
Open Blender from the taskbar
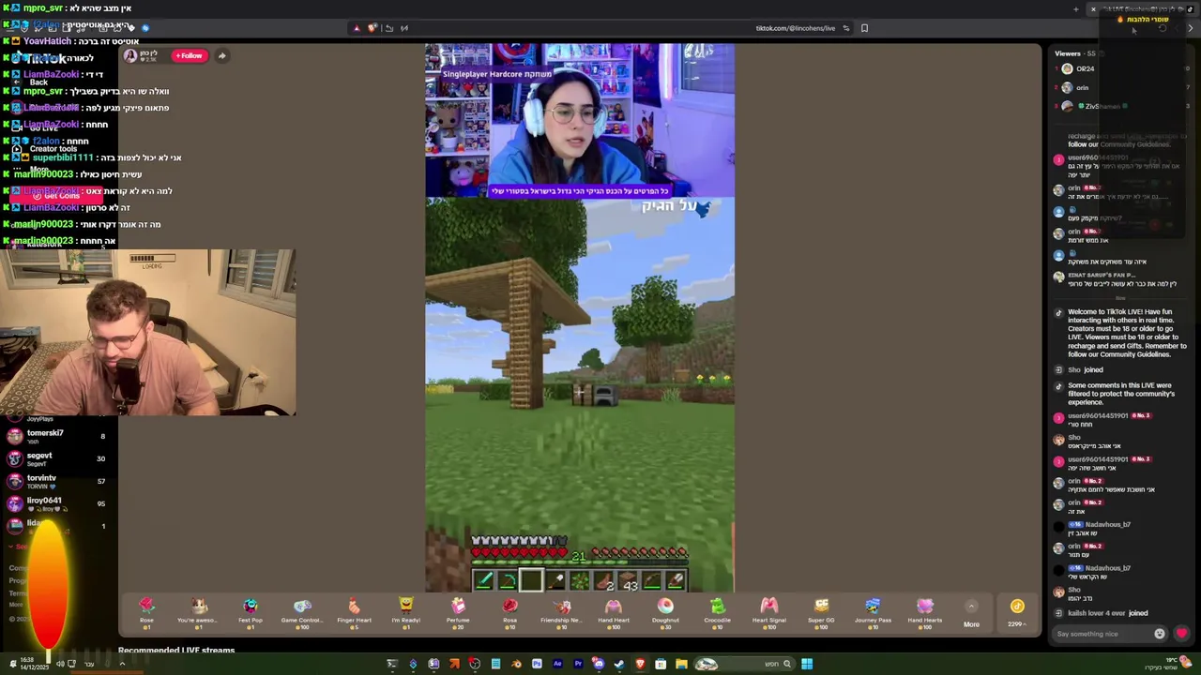[x=516, y=664]
